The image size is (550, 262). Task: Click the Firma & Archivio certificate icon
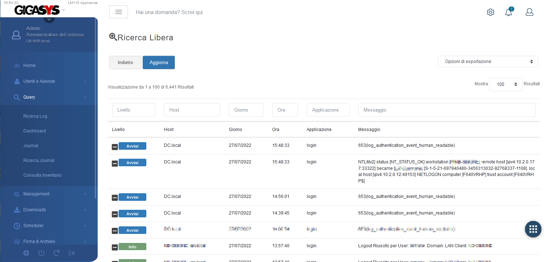pos(17,241)
